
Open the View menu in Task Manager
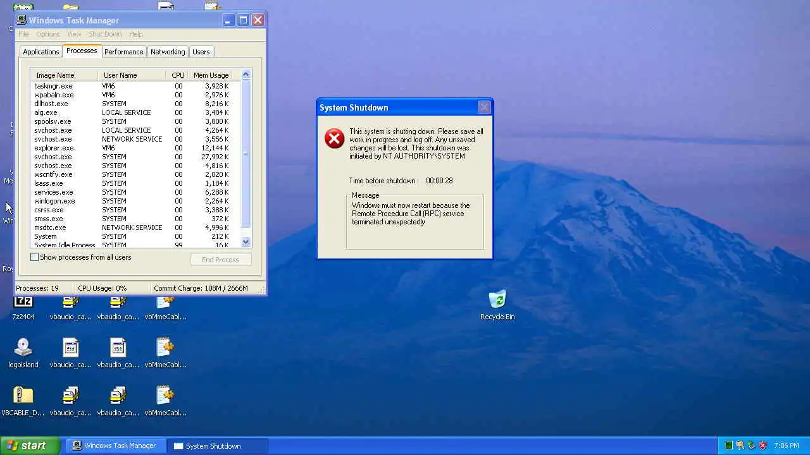point(74,34)
